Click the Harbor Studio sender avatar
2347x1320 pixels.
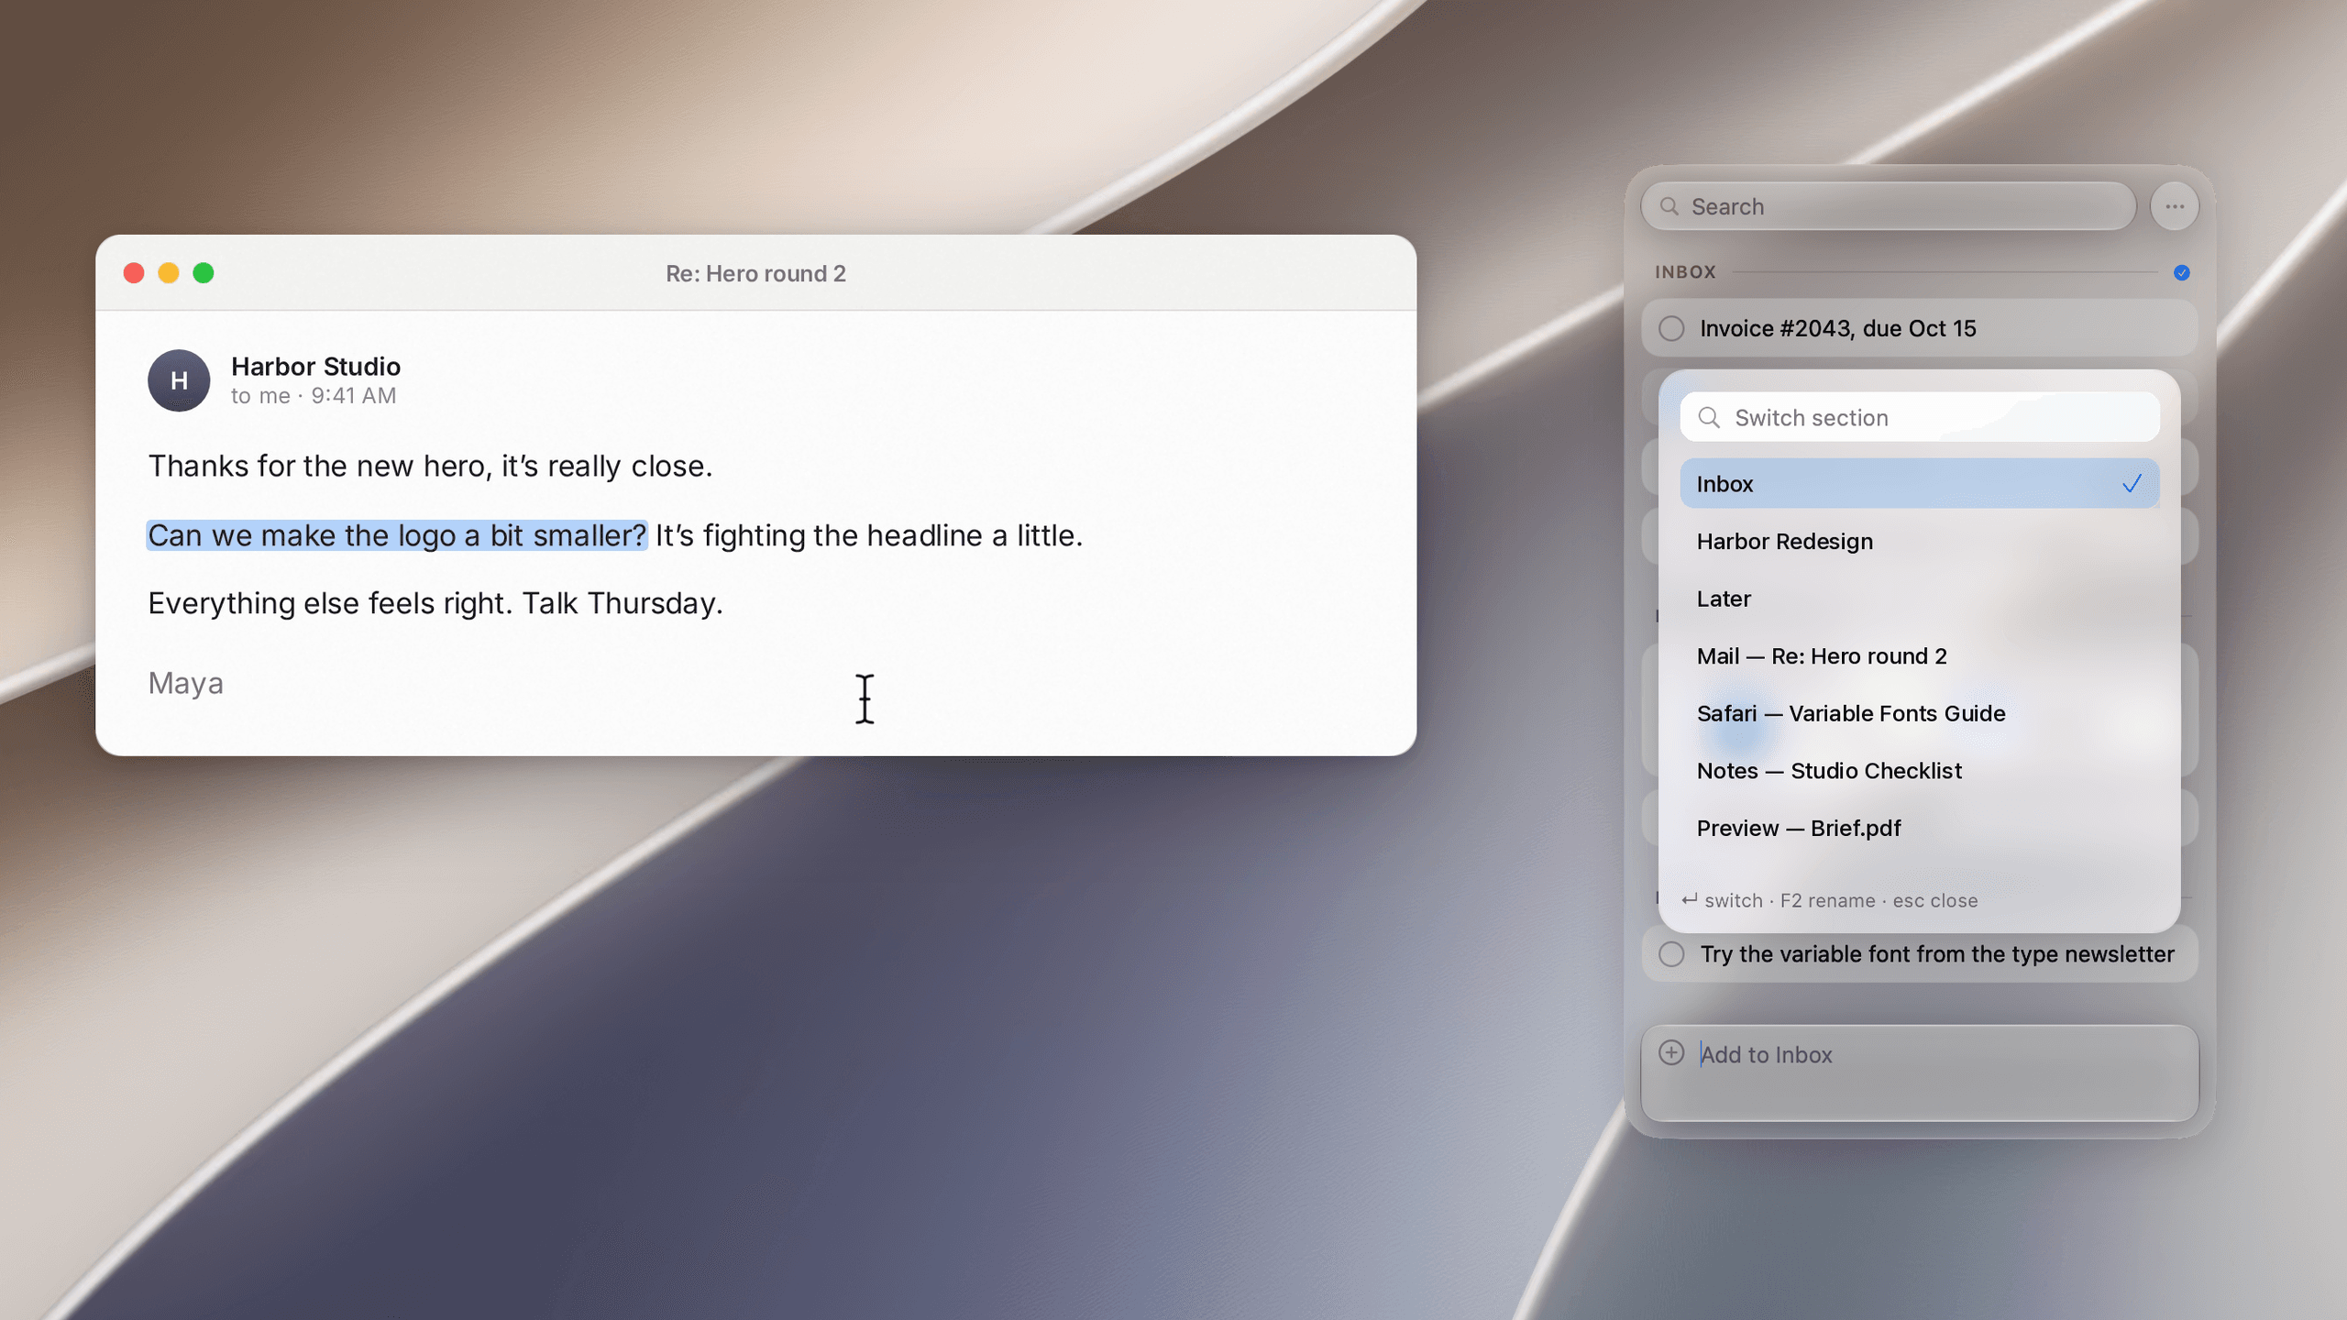click(179, 380)
